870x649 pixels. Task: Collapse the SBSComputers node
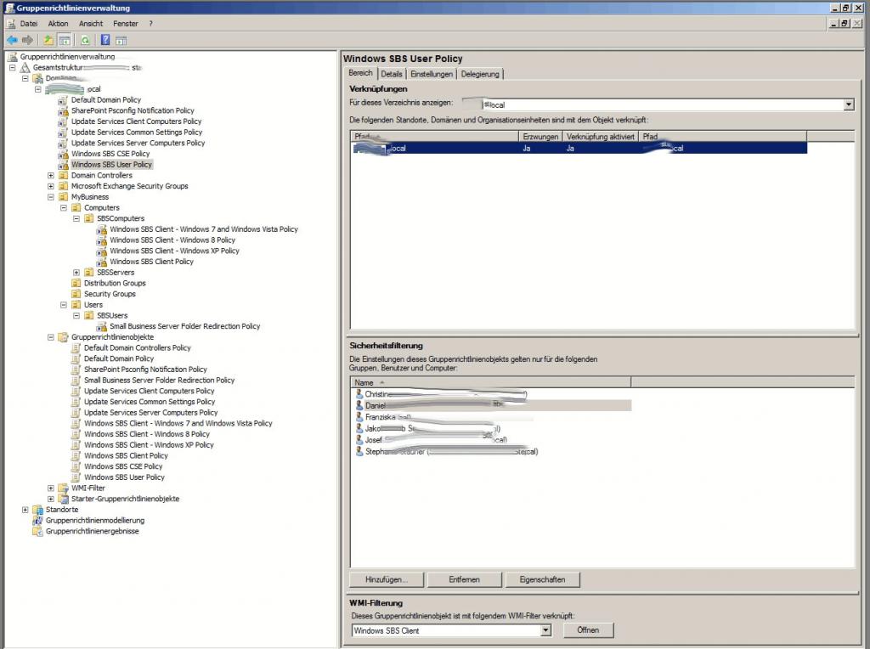coord(76,218)
